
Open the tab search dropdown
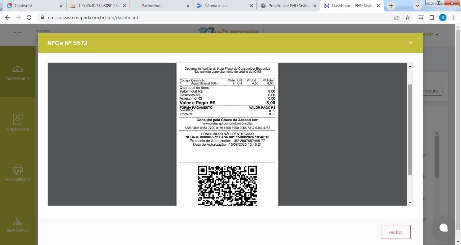[x=417, y=6]
